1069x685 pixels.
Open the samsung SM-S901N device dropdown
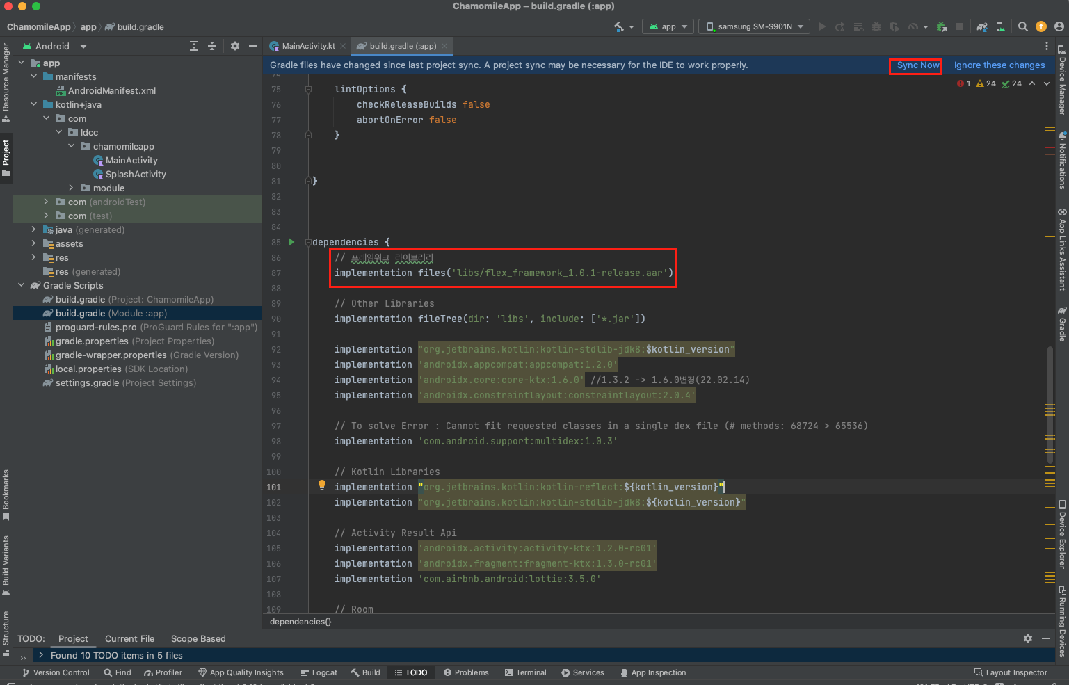click(754, 26)
